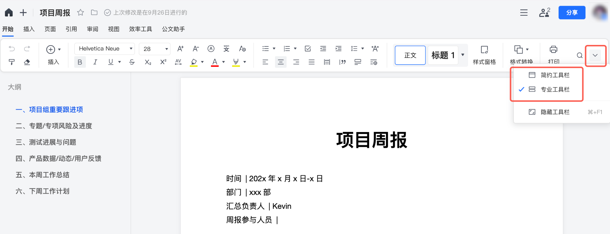Open the user profile avatar
The image size is (610, 234).
point(600,13)
